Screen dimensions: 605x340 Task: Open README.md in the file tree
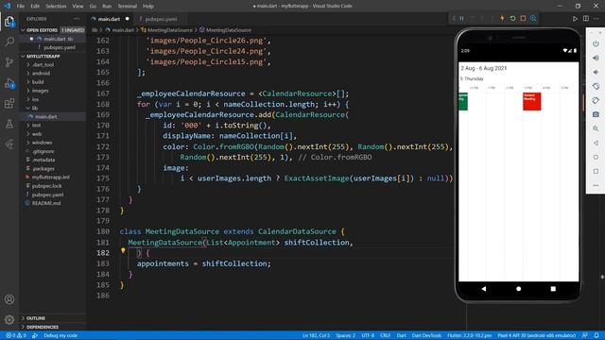45,203
